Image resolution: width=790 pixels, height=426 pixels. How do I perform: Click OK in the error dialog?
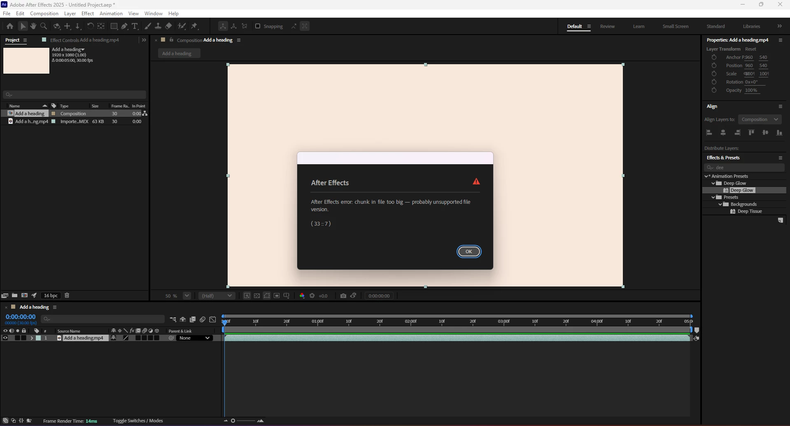469,251
